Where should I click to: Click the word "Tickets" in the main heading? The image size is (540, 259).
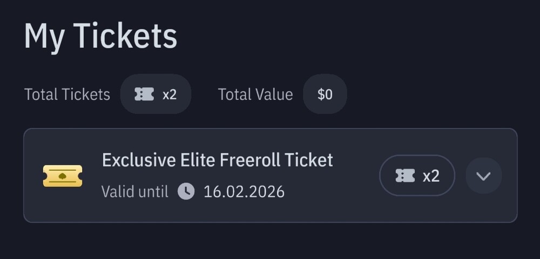pos(125,36)
